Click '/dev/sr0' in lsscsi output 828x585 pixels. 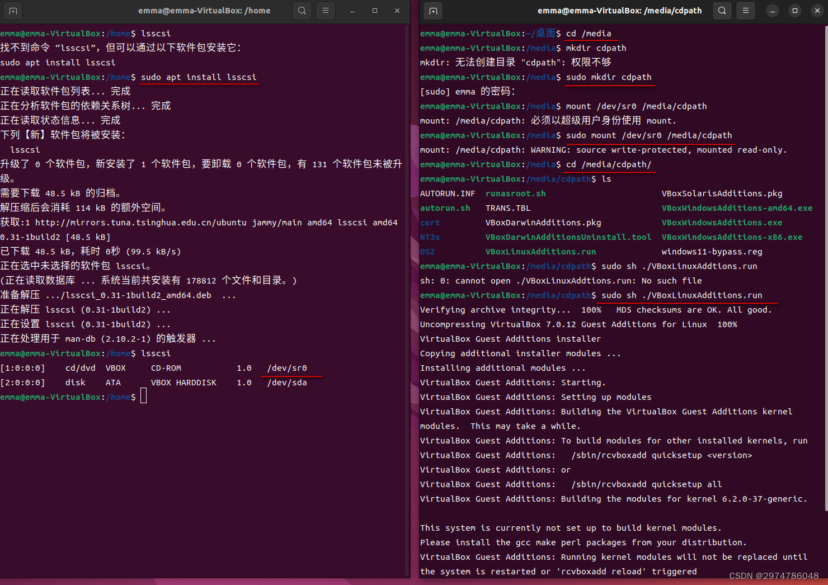click(287, 368)
